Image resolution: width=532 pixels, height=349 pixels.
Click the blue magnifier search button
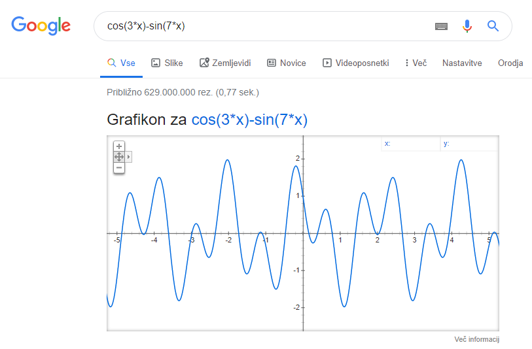[x=493, y=25]
